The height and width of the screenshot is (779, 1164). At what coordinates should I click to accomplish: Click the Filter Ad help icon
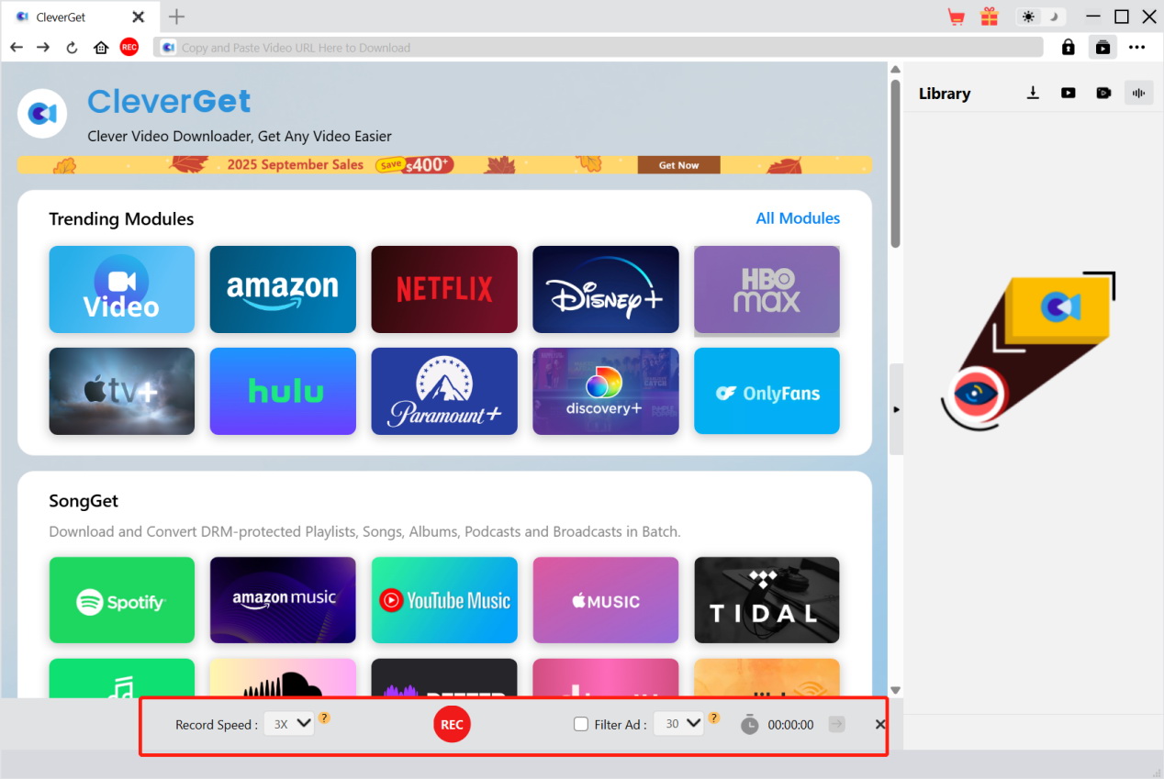tap(713, 718)
